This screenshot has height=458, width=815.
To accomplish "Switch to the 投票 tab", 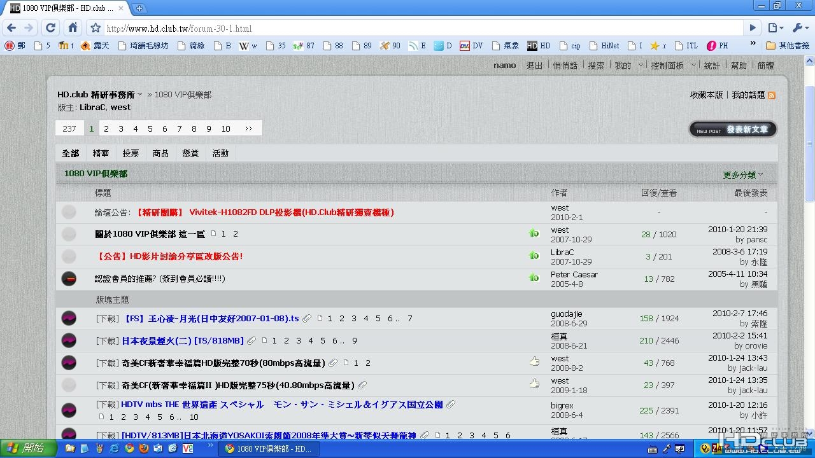I will coord(131,153).
